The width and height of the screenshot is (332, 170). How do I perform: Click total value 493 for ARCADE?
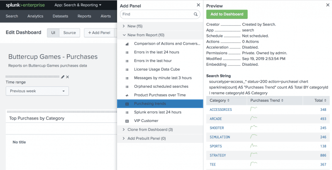[323, 119]
